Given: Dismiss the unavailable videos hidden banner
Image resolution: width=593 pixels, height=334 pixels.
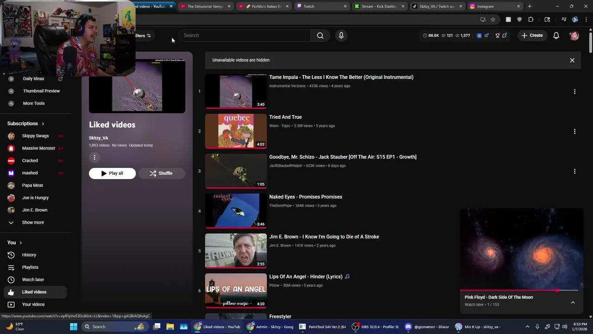Looking at the screenshot, I should click(x=572, y=60).
